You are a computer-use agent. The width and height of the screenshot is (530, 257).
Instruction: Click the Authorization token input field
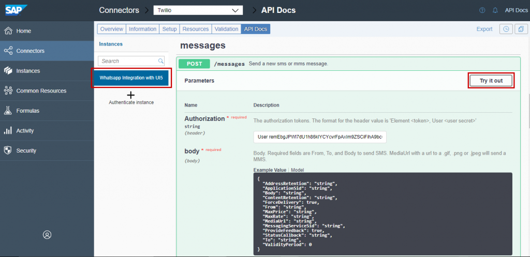[x=320, y=137]
